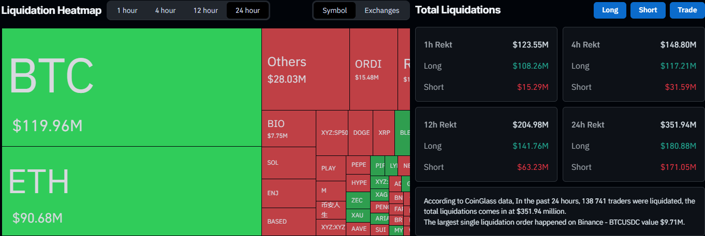Viewport: 705px width, 236px height.
Task: Click the BIO $7.75M tile
Action: click(x=288, y=129)
